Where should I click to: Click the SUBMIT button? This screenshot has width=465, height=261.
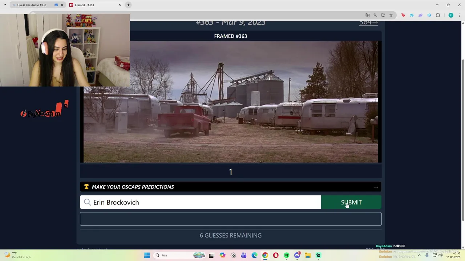(x=351, y=202)
